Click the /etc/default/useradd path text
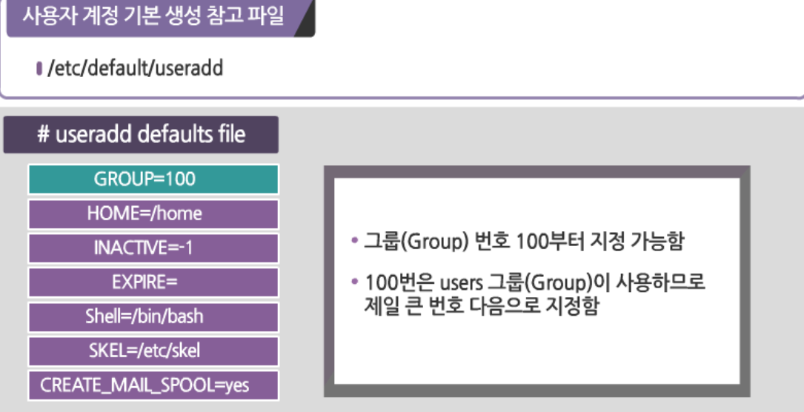This screenshot has width=804, height=412. coord(136,68)
